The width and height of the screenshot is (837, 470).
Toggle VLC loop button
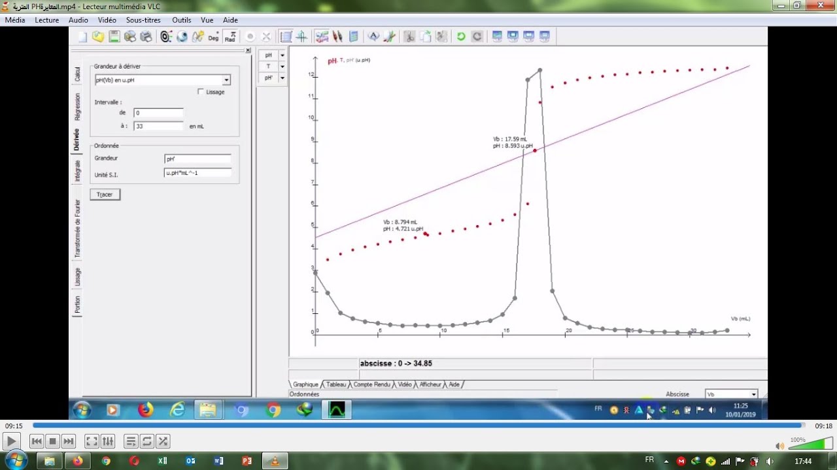pos(147,441)
